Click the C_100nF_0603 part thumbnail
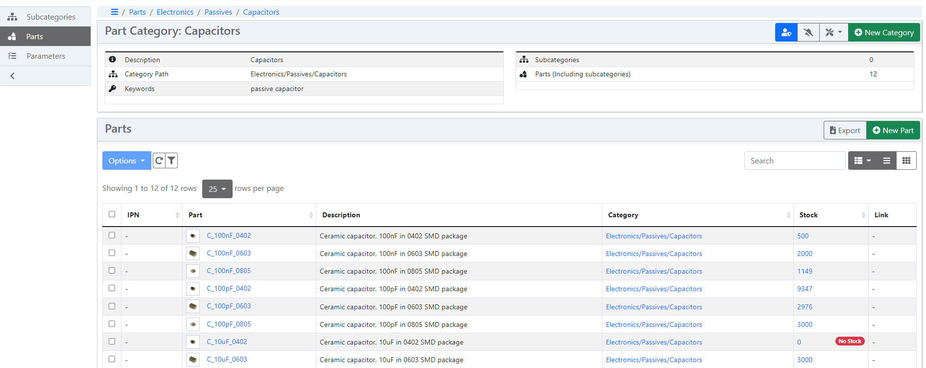 tap(193, 253)
